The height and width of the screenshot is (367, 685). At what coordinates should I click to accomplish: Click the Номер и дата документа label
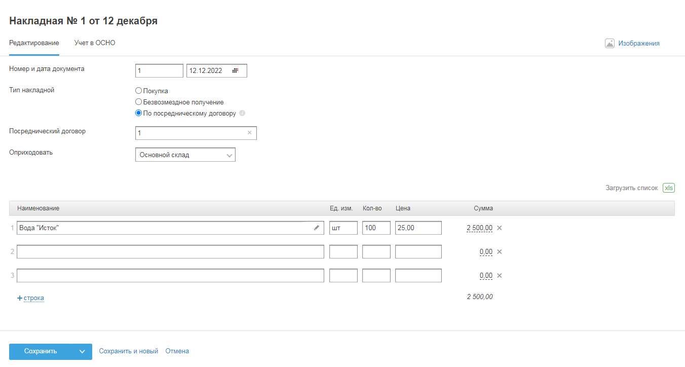tap(47, 69)
